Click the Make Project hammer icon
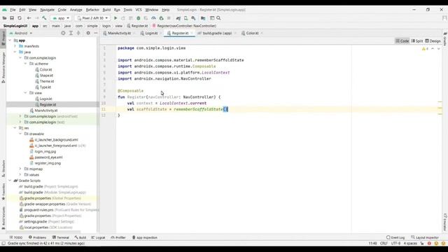The width and height of the screenshot is (448, 252). (44, 18)
